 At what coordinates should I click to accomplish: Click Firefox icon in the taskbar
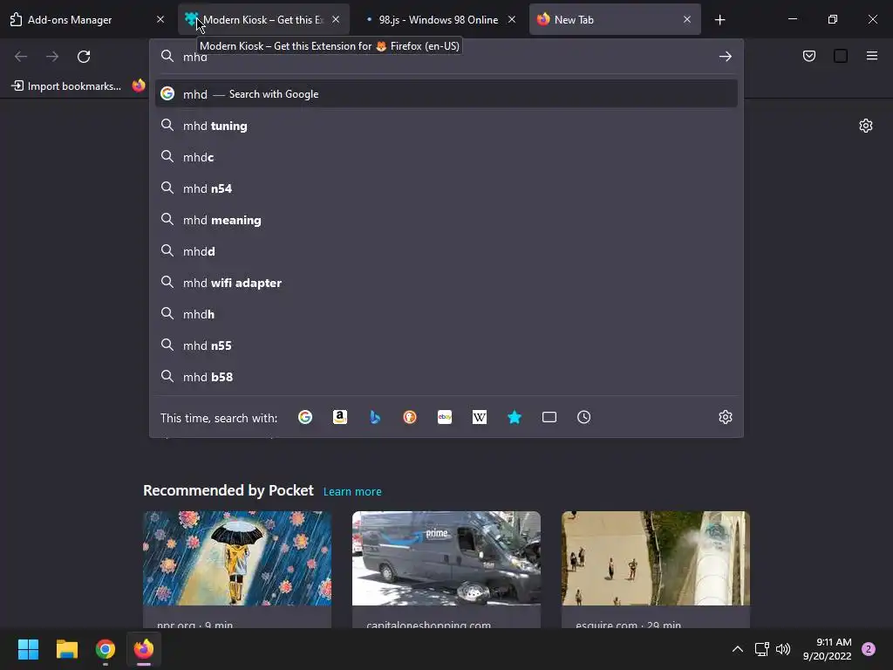(x=144, y=649)
